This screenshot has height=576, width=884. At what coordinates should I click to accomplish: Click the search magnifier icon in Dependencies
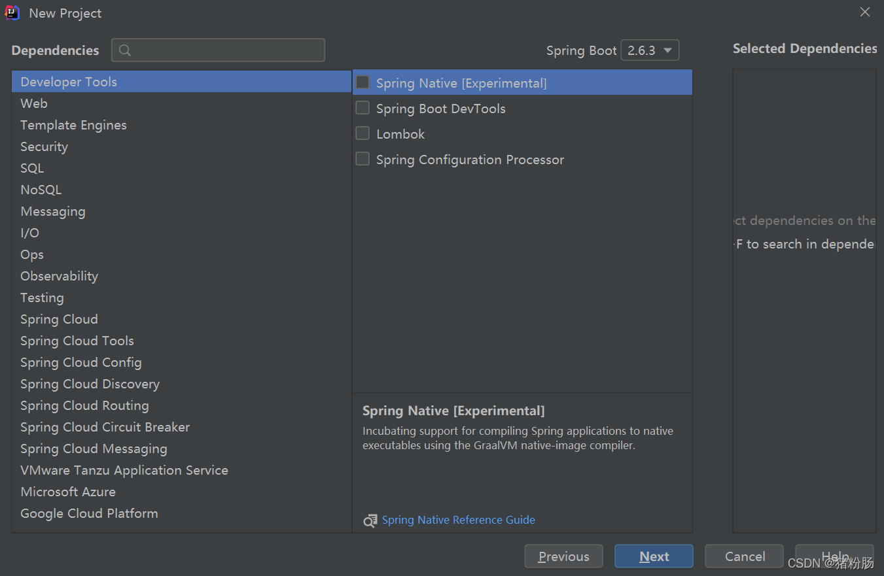[125, 50]
